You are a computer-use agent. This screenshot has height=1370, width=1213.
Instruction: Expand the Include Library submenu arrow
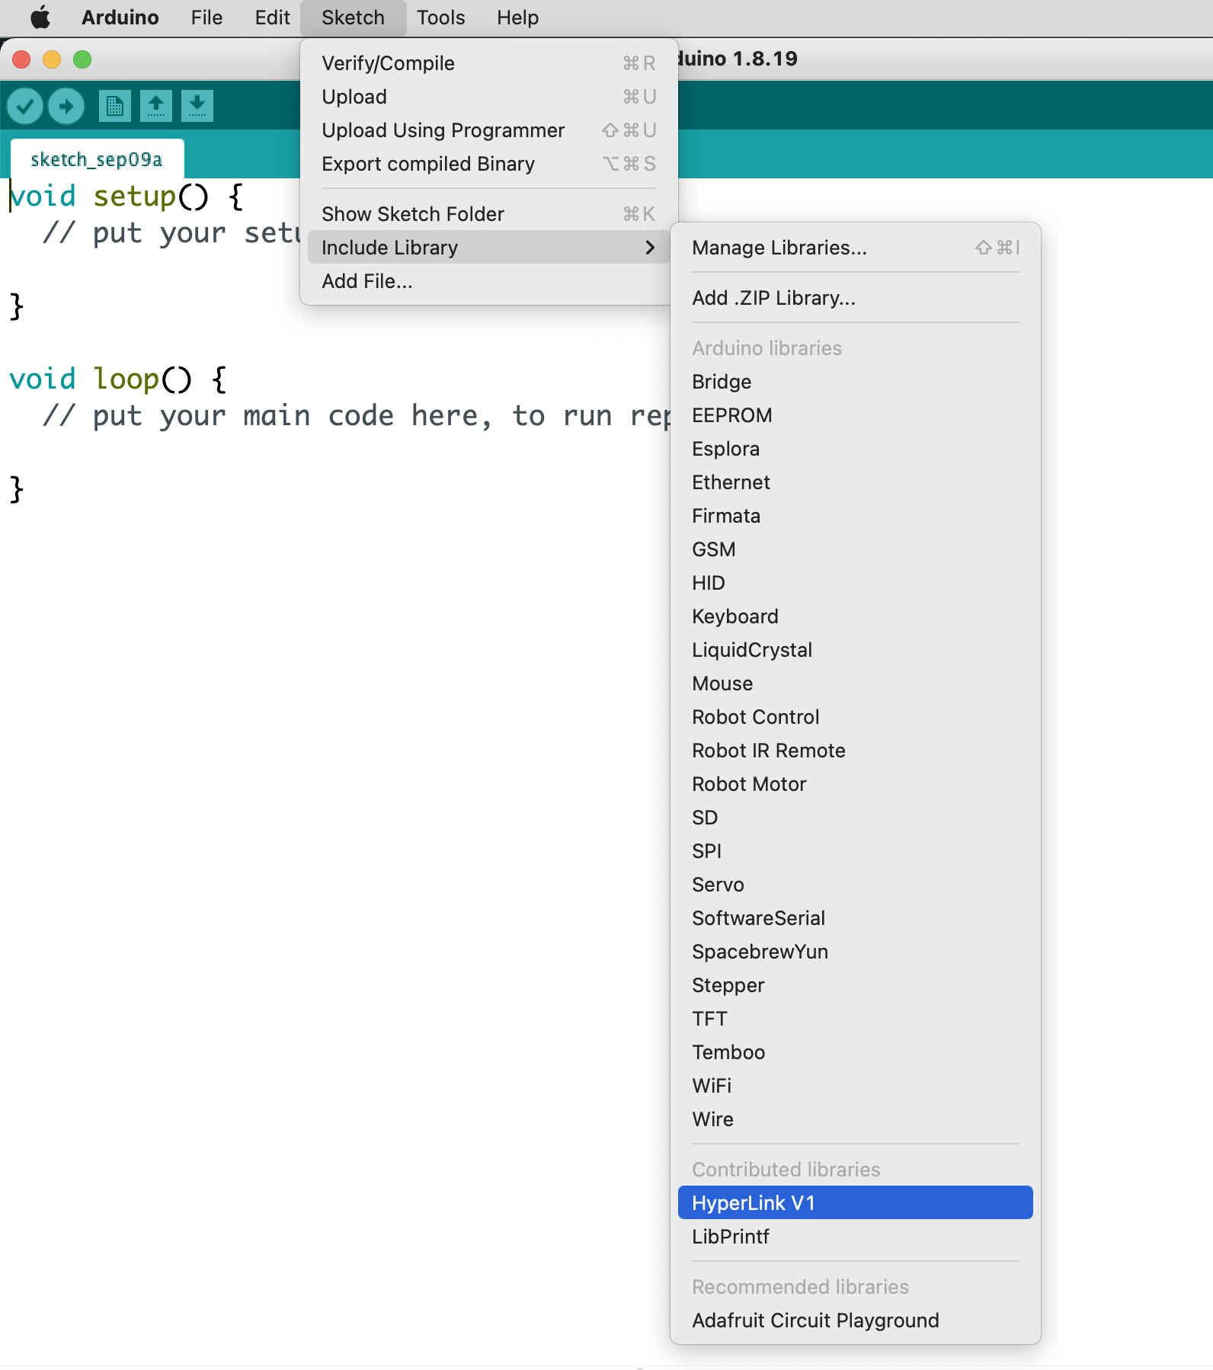[x=650, y=248]
